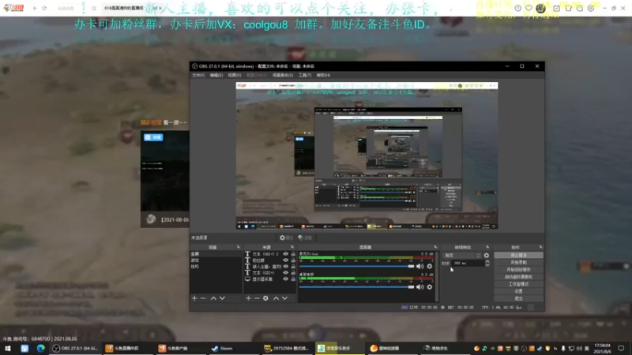Screen dimensions: 632x355
Task: Pop out the Sources dock icon
Action: (x=292, y=247)
